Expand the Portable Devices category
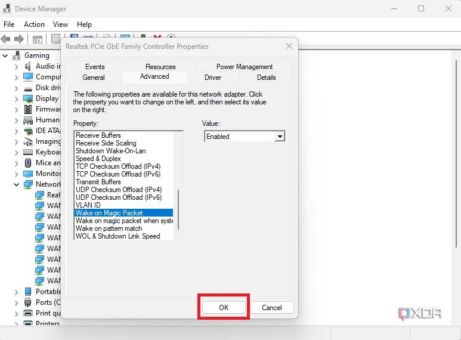This screenshot has height=340, width=461. (17, 292)
